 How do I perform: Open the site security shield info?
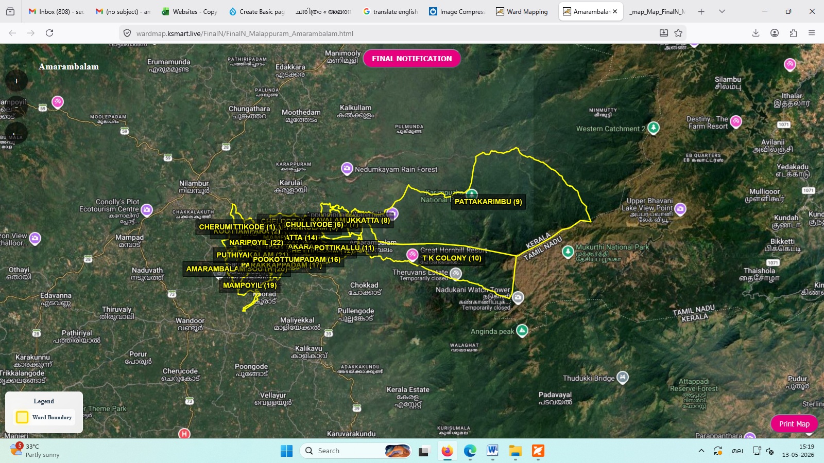click(127, 33)
